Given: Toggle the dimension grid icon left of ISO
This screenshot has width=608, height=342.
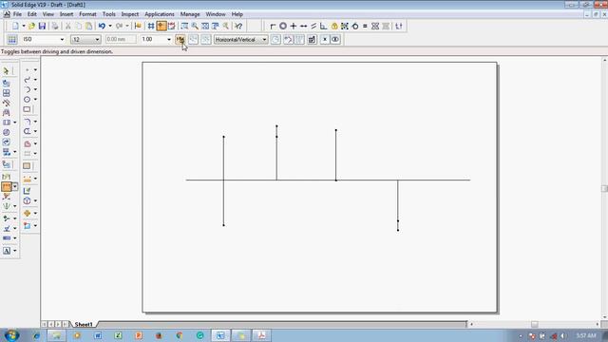Looking at the screenshot, I should click(x=12, y=39).
